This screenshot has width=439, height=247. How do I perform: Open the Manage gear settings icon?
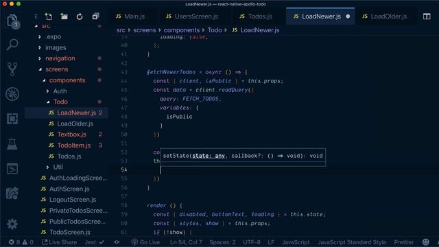12,224
